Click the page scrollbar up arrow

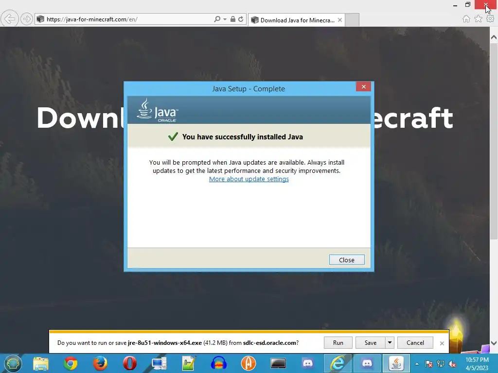pos(494,37)
